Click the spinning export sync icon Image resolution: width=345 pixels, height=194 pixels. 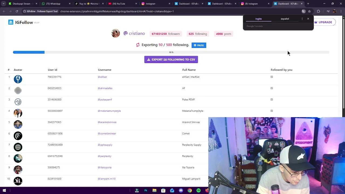tap(138, 45)
